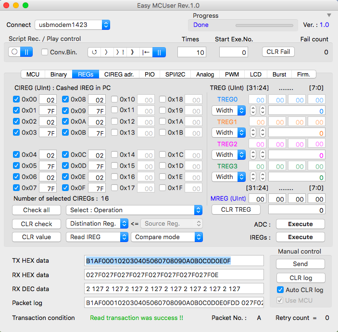Pause script playback with the blue pause button after the return-to-start arrow
The image size is (338, 332).
tap(159, 52)
